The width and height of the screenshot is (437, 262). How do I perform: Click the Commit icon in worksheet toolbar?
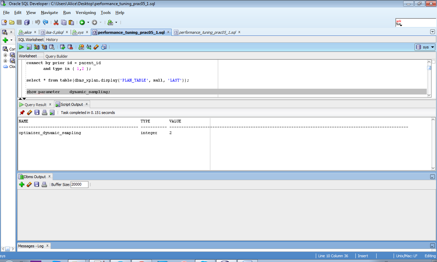(62, 47)
